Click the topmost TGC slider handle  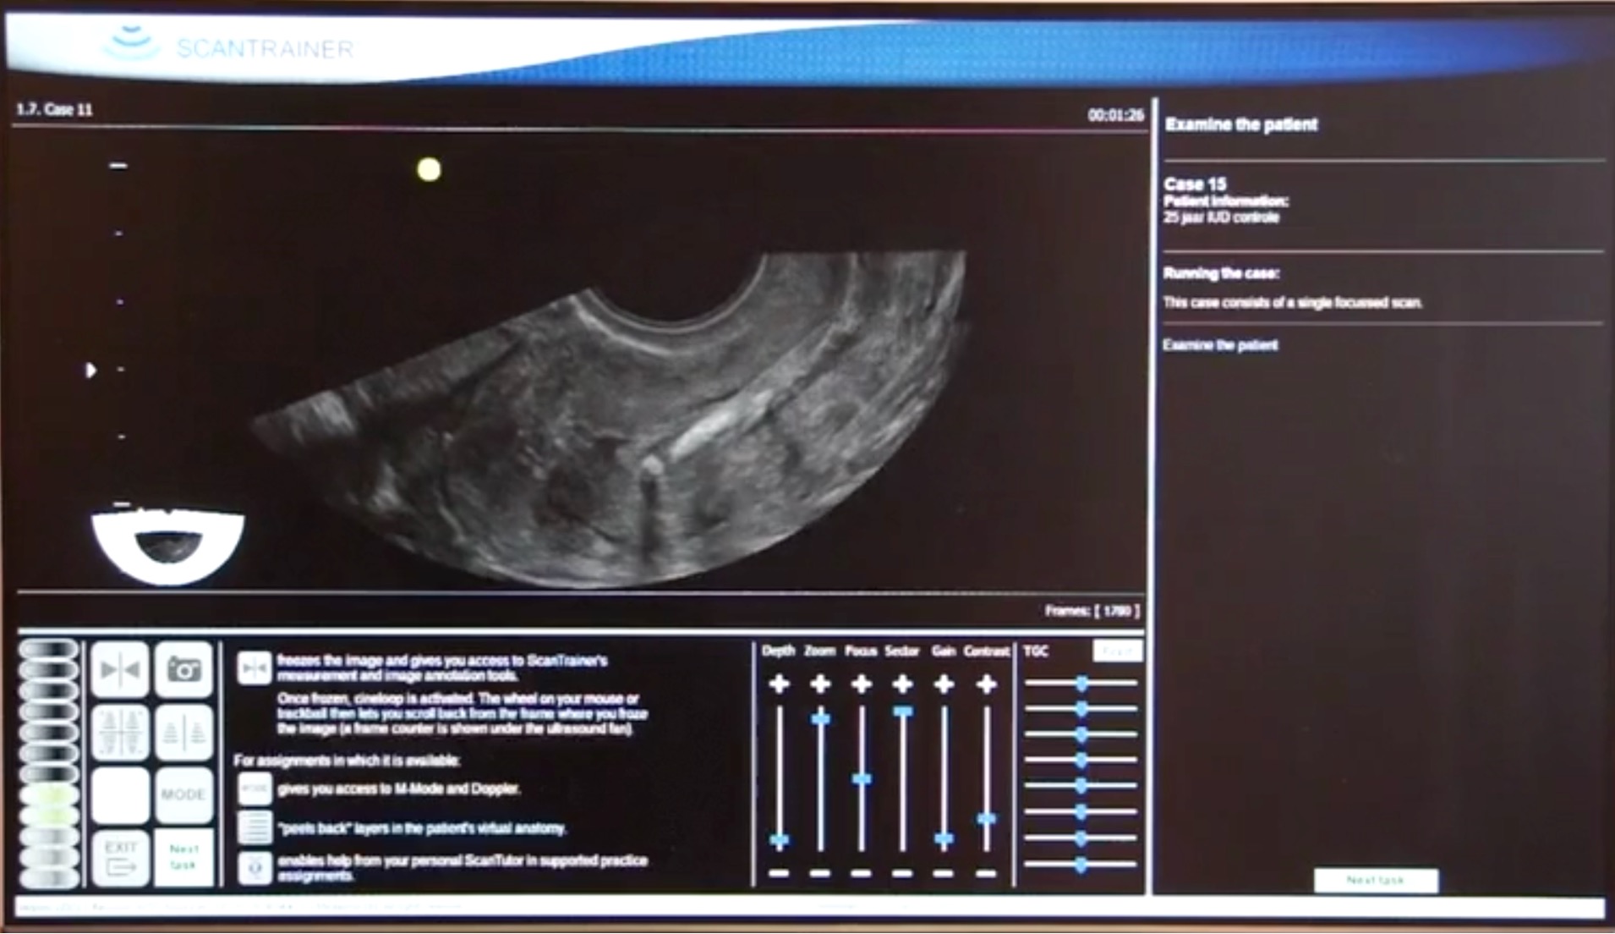click(x=1081, y=683)
